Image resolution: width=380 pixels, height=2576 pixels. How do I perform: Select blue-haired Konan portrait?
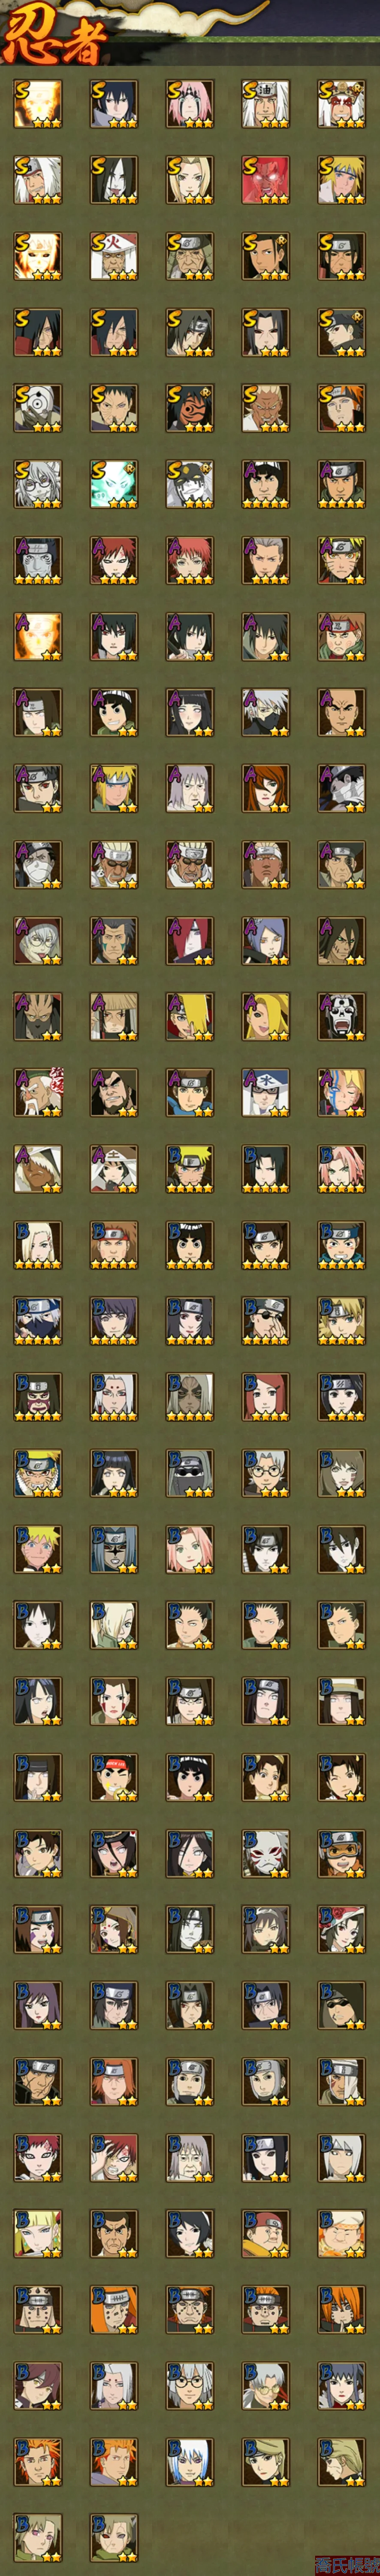pos(265,940)
